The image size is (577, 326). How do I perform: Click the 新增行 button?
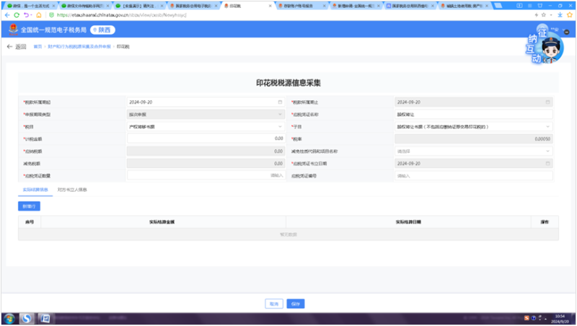point(29,206)
